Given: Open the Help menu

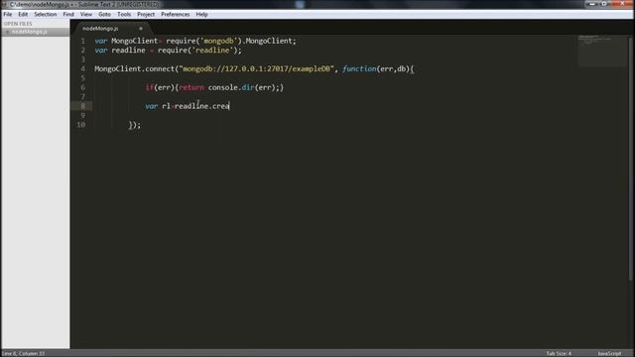Looking at the screenshot, I should pos(201,14).
